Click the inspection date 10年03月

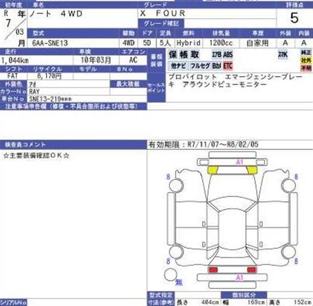[96, 60]
